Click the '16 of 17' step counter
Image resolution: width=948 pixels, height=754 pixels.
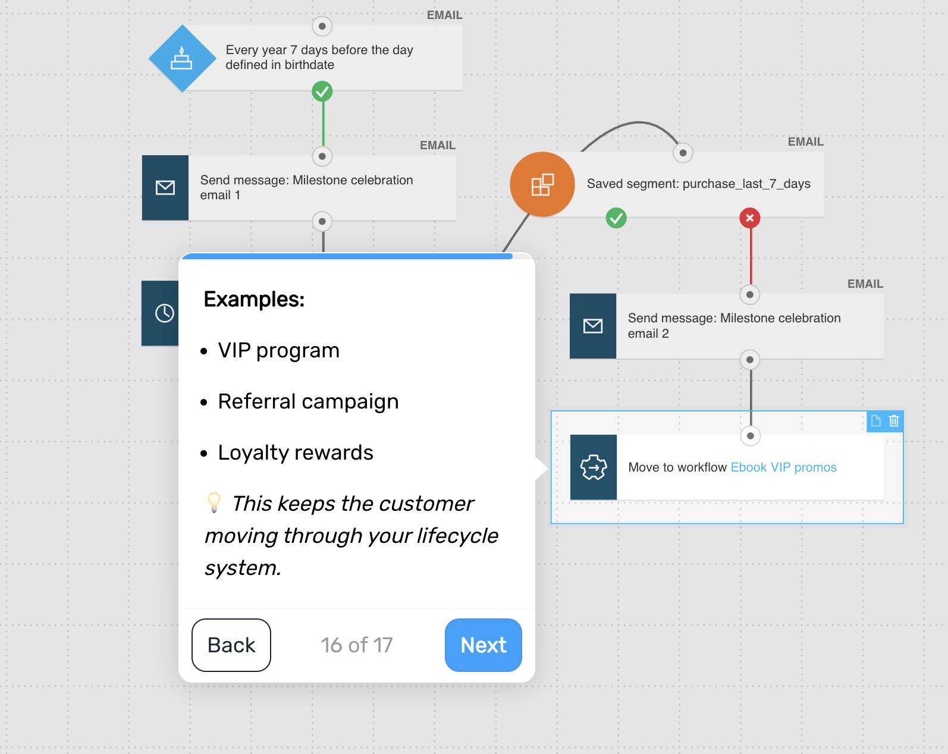pyautogui.click(x=357, y=645)
